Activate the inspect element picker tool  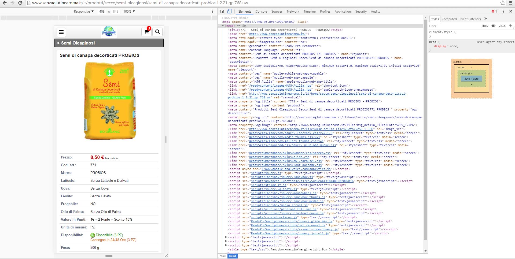222,12
